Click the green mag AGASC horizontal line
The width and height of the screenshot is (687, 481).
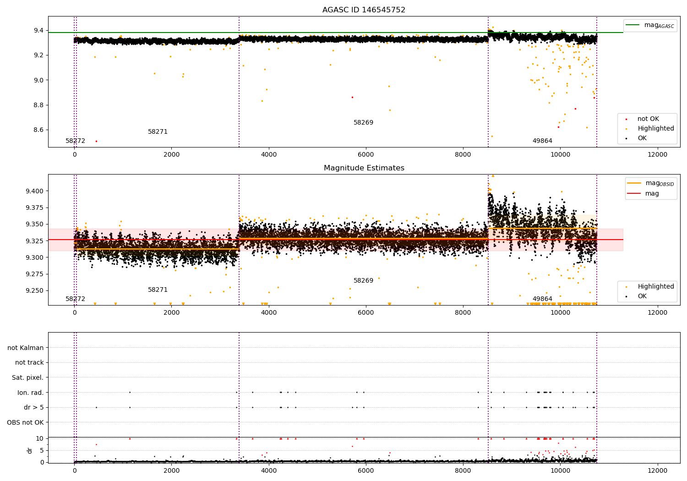[x=336, y=33]
